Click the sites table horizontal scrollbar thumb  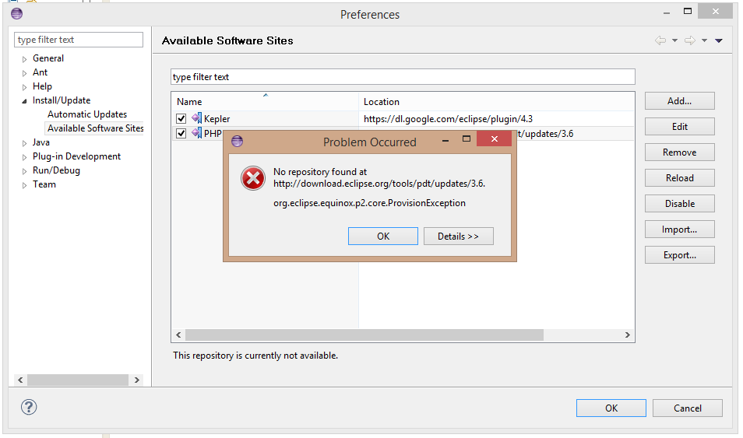point(364,335)
